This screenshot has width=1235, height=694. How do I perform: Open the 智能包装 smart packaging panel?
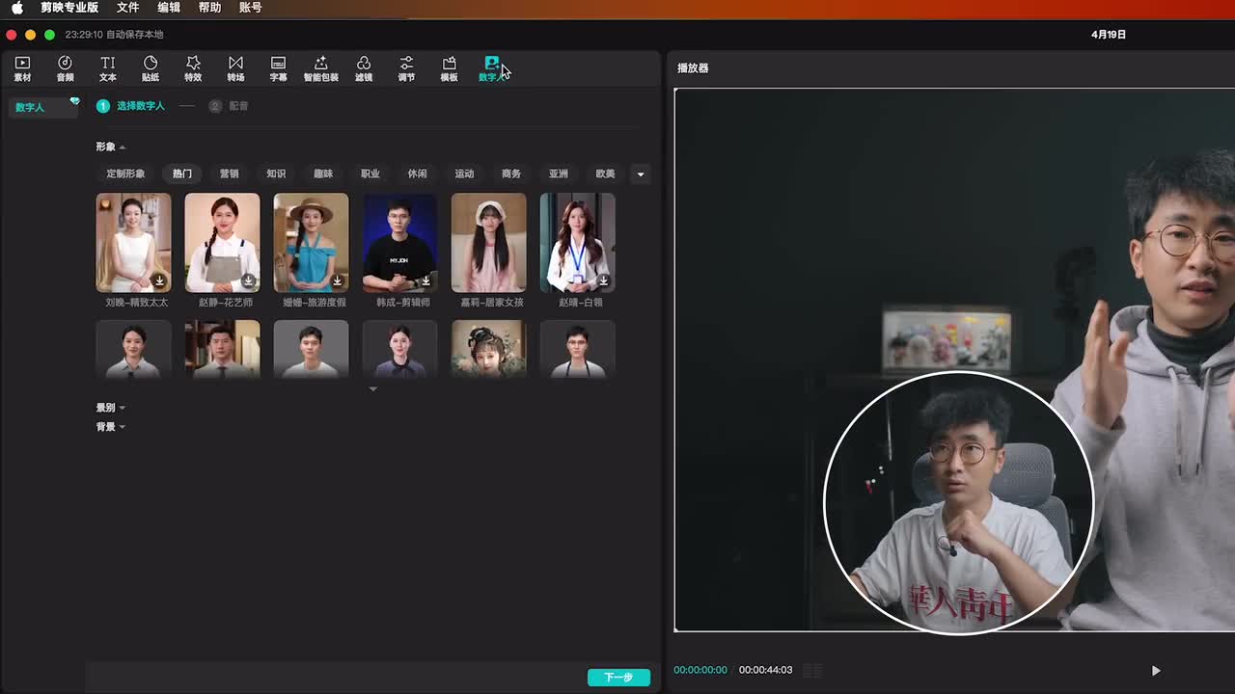tap(321, 68)
